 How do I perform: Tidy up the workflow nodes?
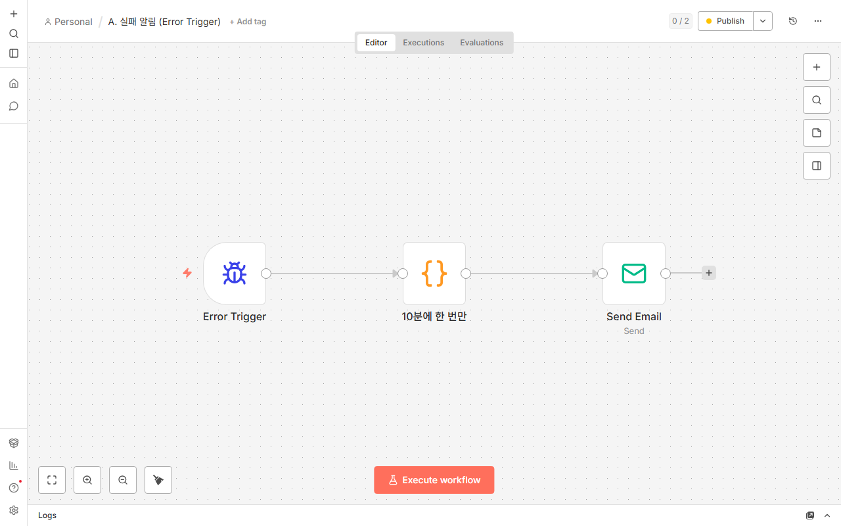click(158, 480)
